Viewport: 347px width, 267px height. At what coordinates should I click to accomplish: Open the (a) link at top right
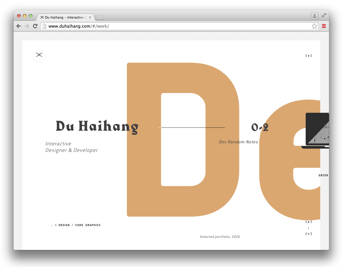(x=308, y=56)
